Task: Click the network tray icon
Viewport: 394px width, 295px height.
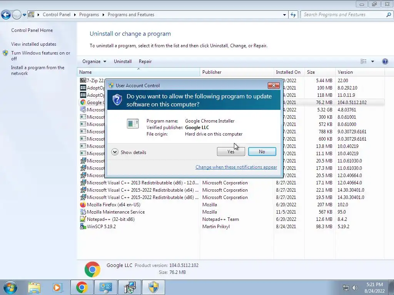Action: coord(346,288)
